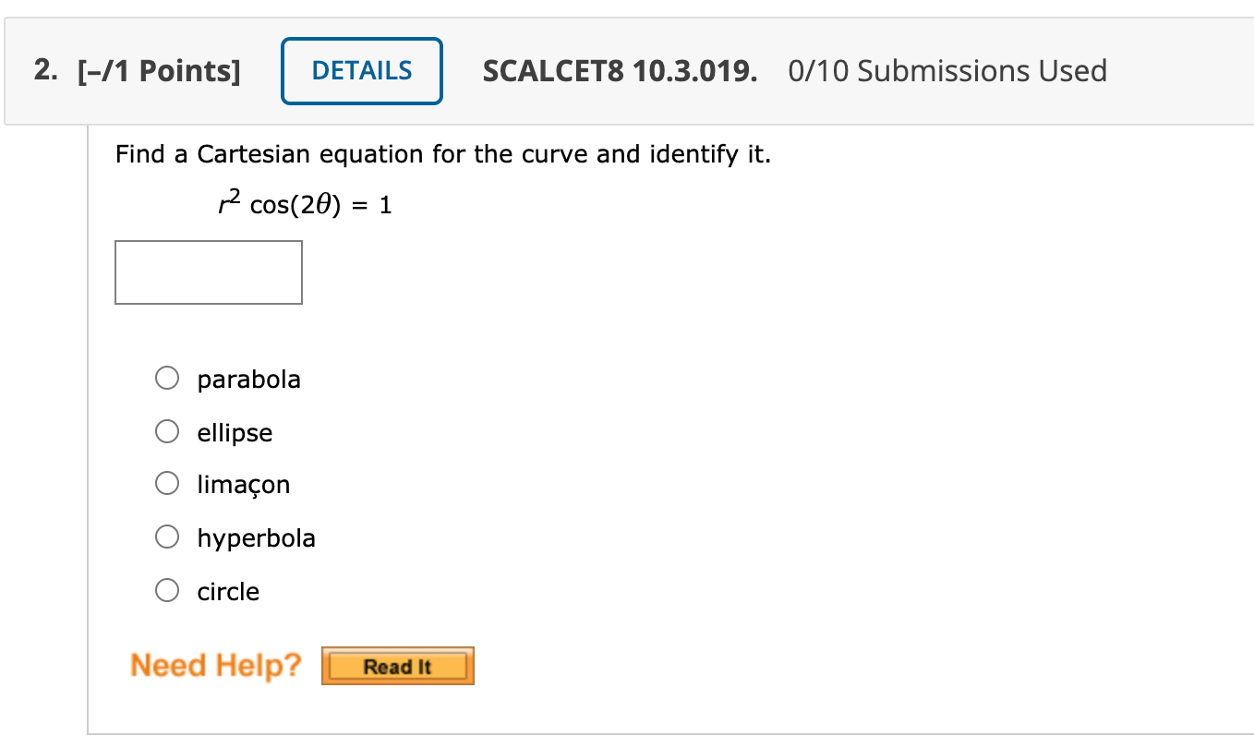
Task: Click the DETAILS button
Action: 361,70
